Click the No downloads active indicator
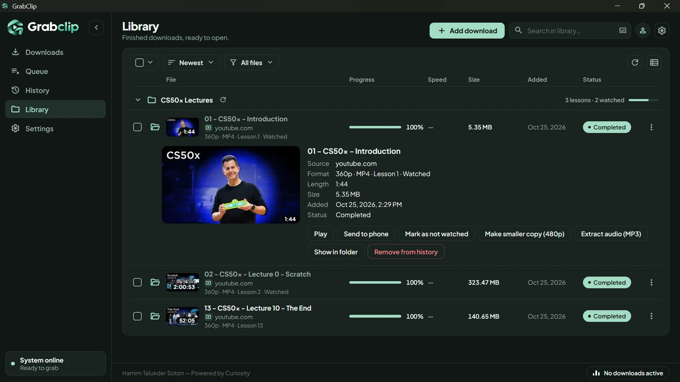Viewport: 680px width, 382px height. pyautogui.click(x=628, y=373)
